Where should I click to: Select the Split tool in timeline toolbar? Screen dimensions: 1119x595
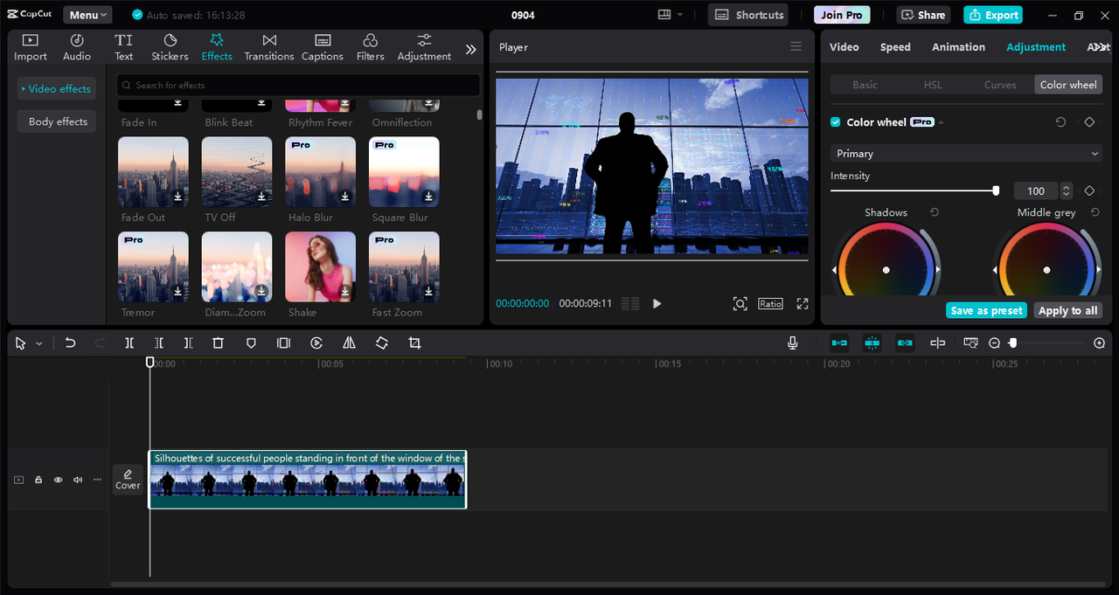coord(129,343)
